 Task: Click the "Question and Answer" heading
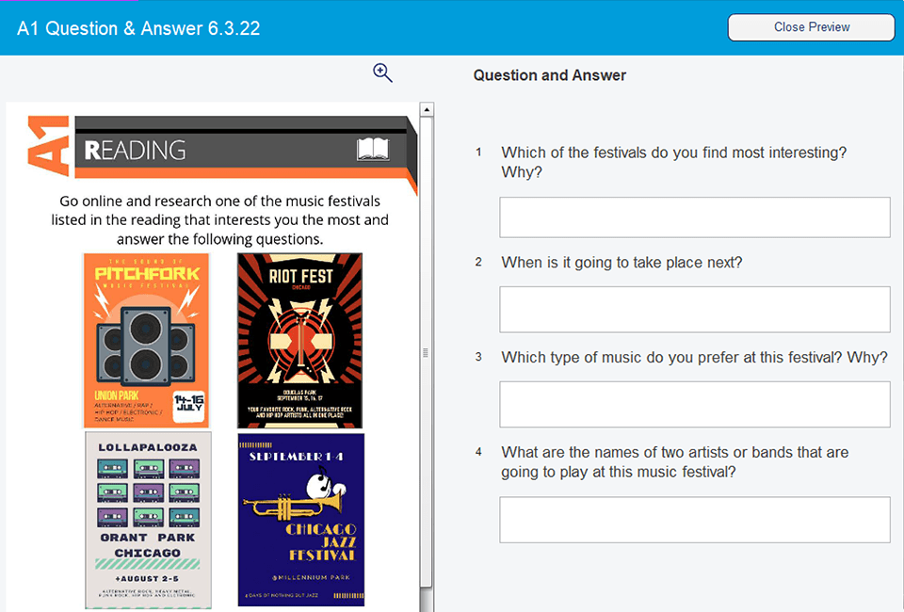point(549,75)
